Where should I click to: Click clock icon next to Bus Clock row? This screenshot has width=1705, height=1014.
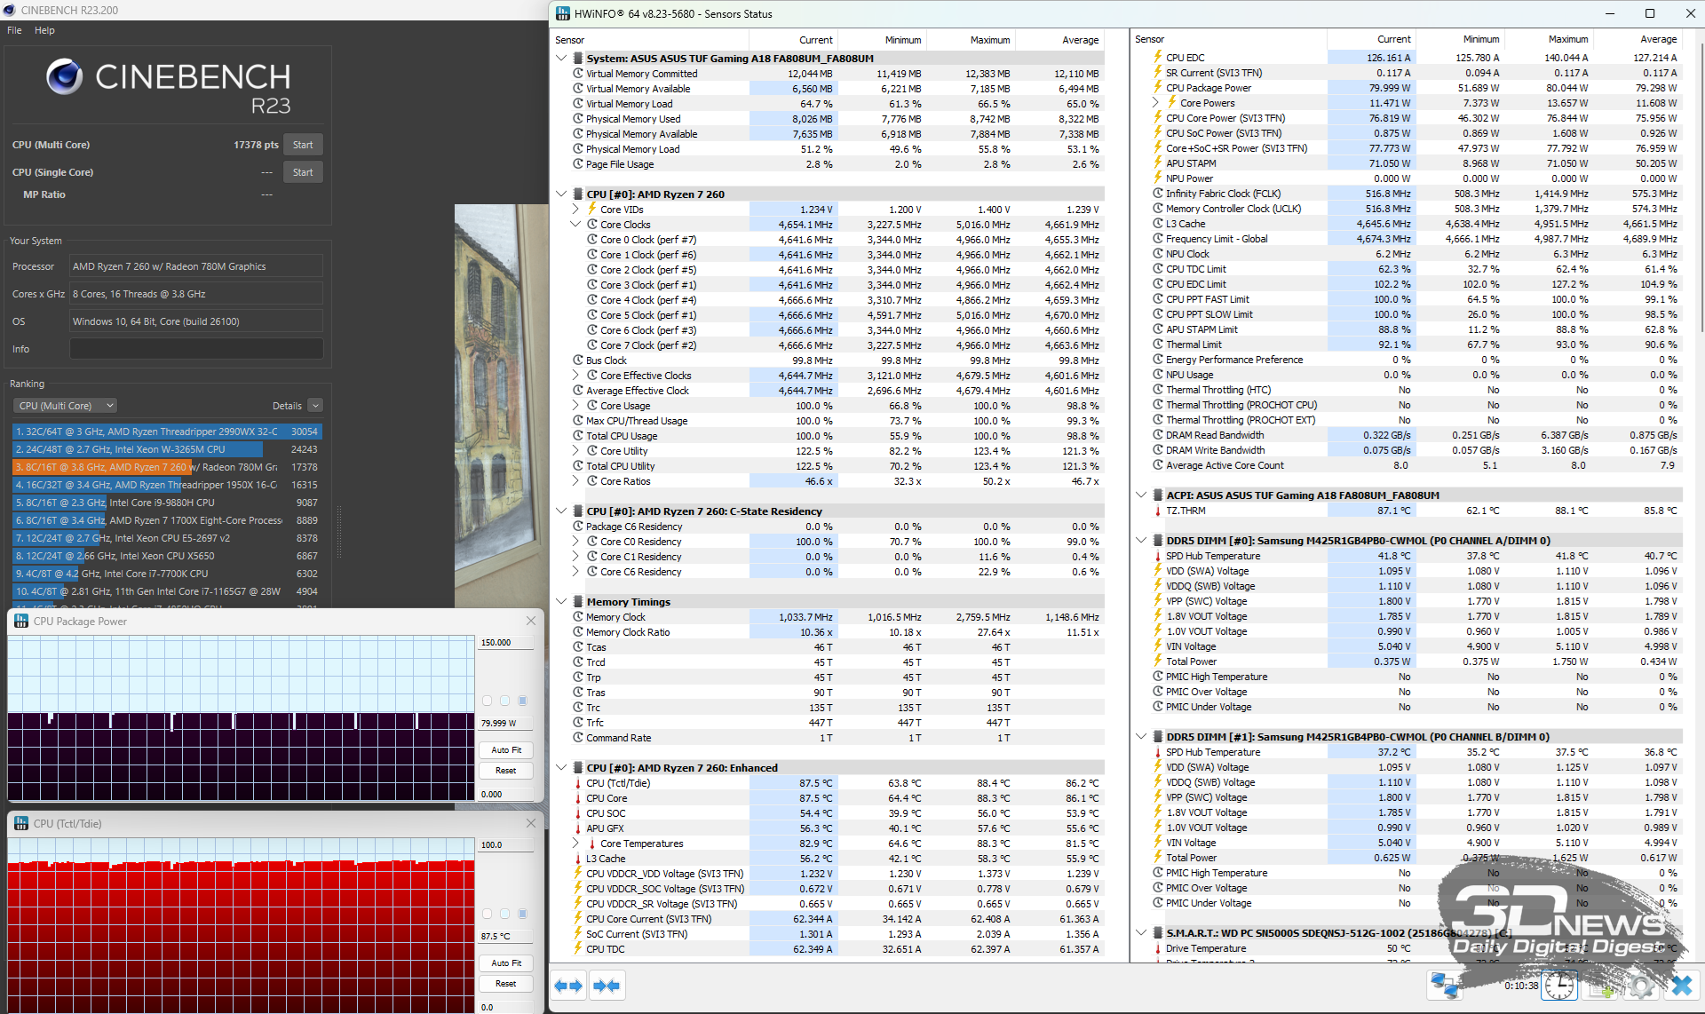click(x=578, y=360)
